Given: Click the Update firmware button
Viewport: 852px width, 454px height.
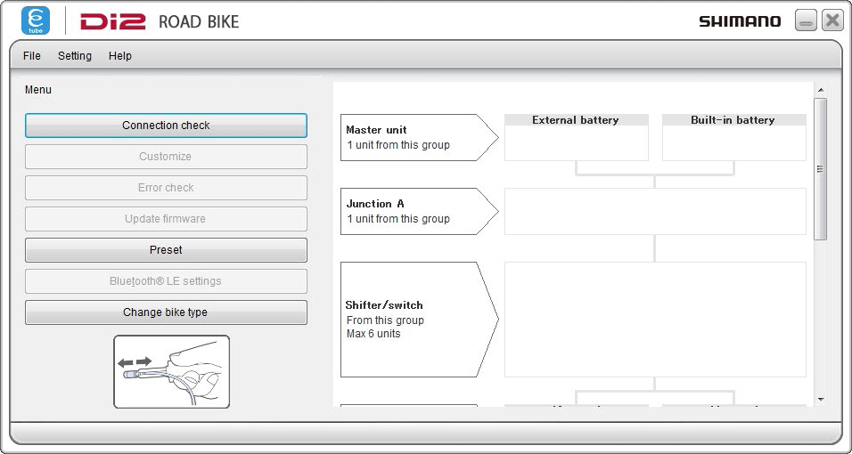Looking at the screenshot, I should (x=166, y=219).
